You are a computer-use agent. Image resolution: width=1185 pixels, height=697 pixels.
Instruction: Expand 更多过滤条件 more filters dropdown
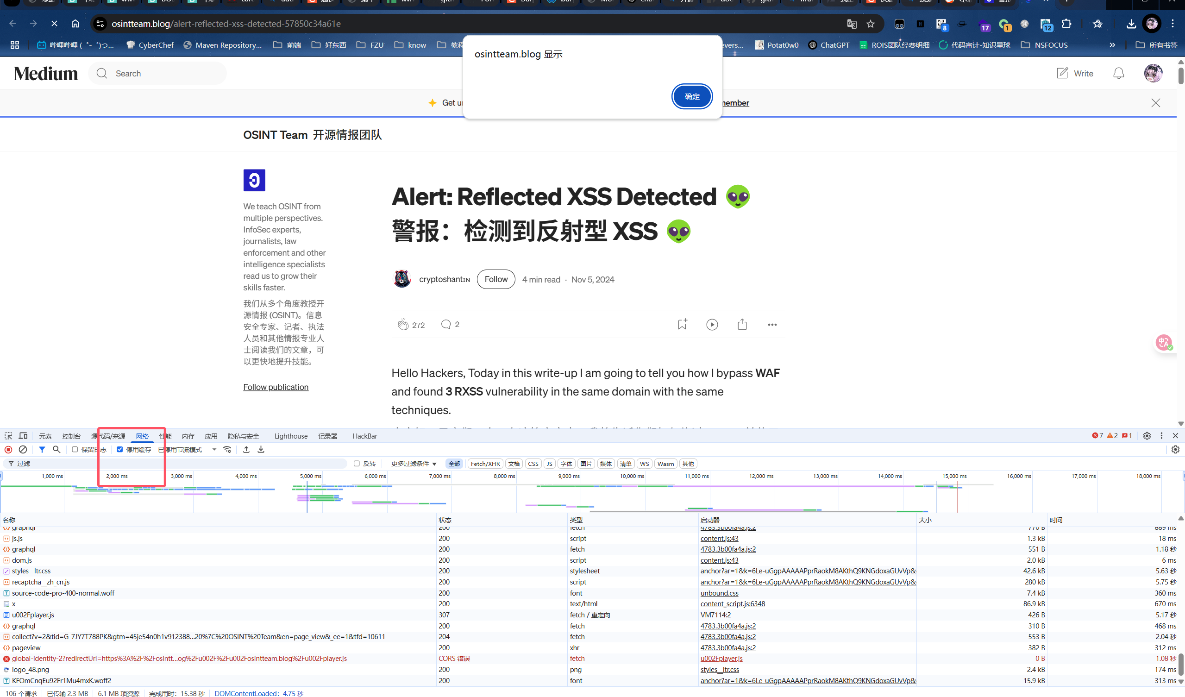coord(414,464)
